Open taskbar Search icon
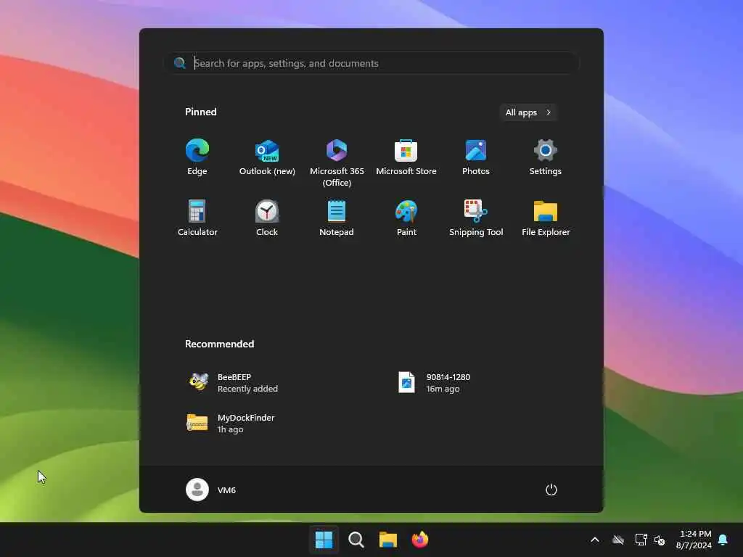Screen dimensions: 743x557 click(356, 540)
